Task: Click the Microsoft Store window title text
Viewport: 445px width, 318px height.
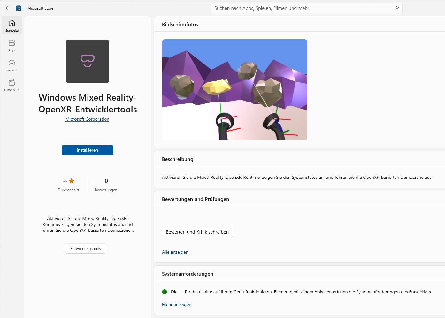Action: coord(40,8)
